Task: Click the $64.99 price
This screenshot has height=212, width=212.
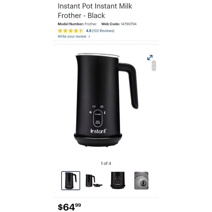Action: 69,207
